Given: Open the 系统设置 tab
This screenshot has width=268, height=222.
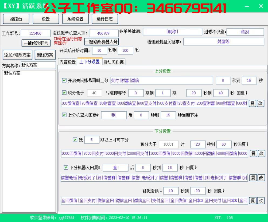Looking at the screenshot, I should (x=75, y=19).
